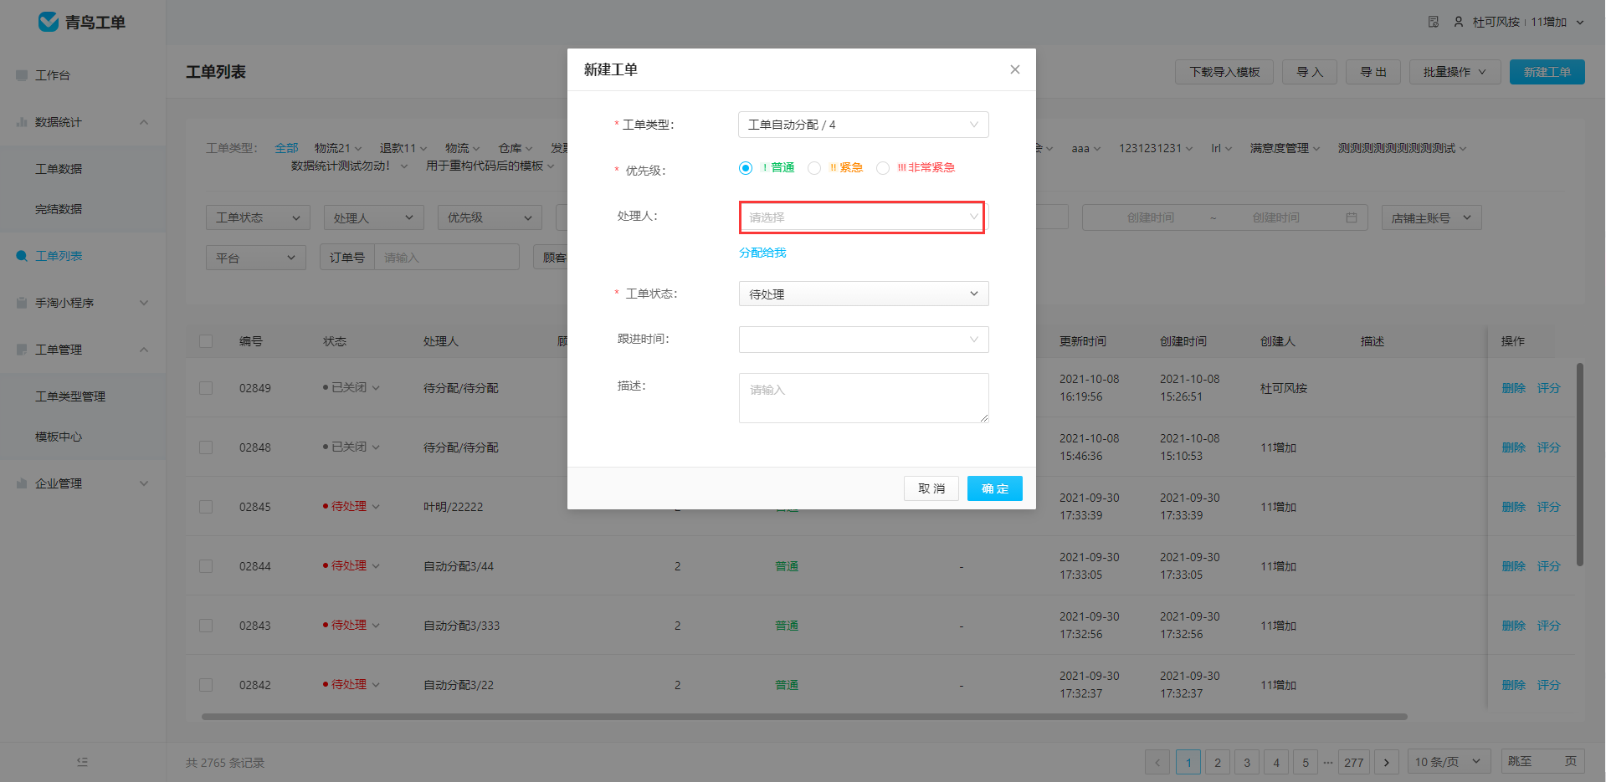
Task: Tick the checkbox for row 02843
Action: [x=206, y=626]
